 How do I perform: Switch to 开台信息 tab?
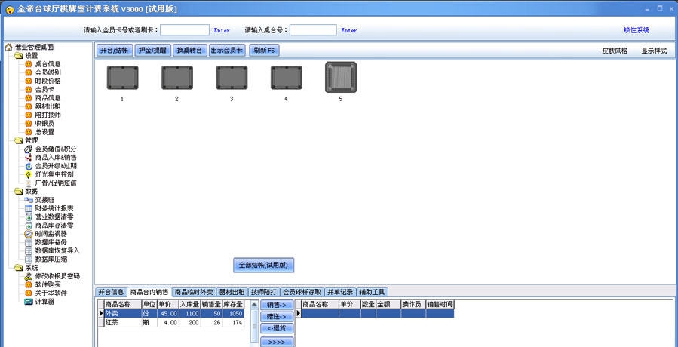pos(111,292)
